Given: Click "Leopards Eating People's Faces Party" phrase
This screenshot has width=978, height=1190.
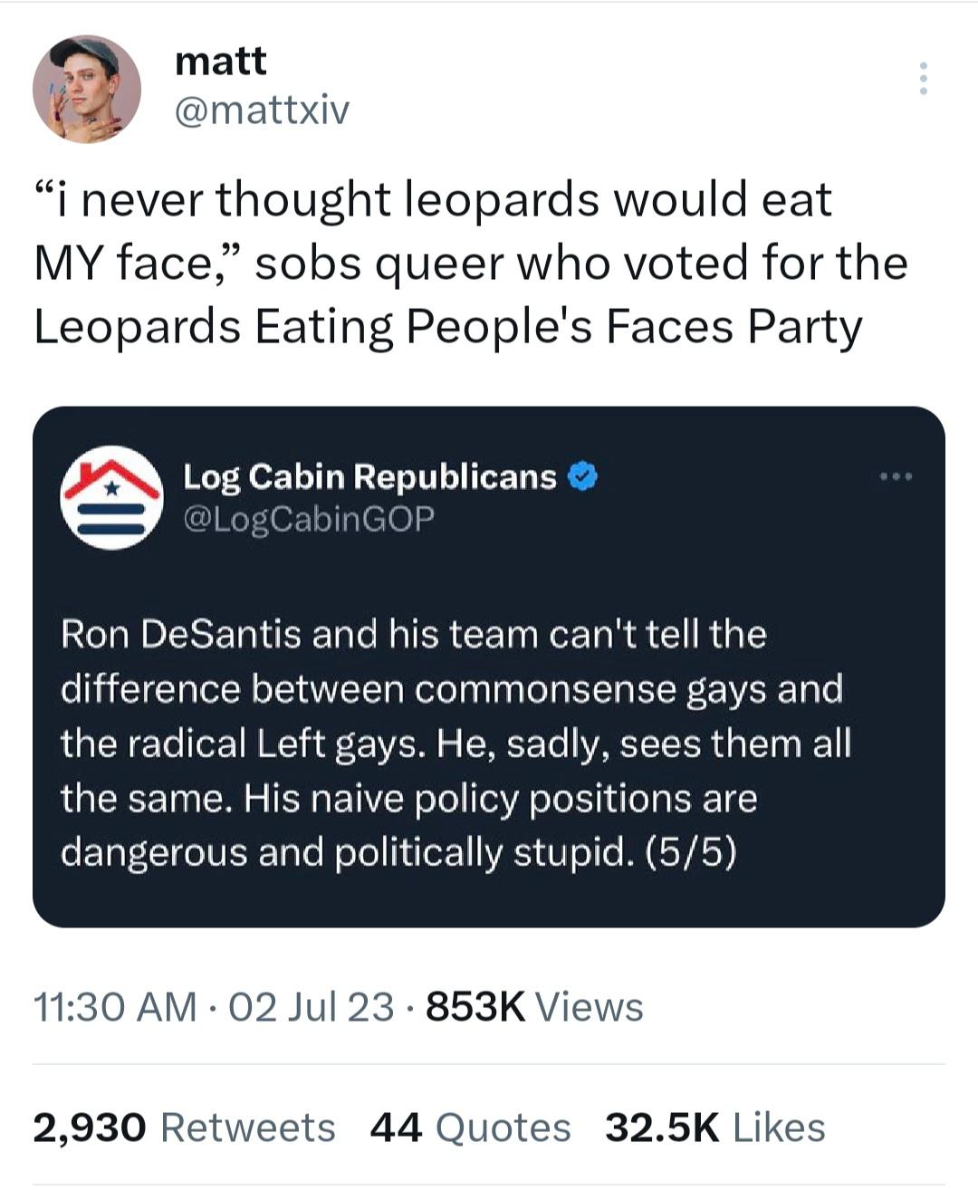Looking at the screenshot, I should (448, 327).
